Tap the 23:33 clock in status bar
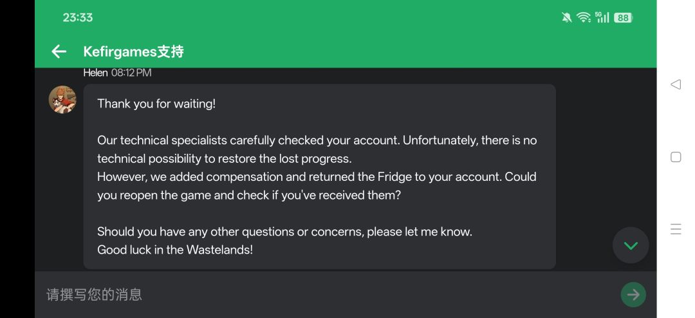695x318 pixels. pos(78,18)
